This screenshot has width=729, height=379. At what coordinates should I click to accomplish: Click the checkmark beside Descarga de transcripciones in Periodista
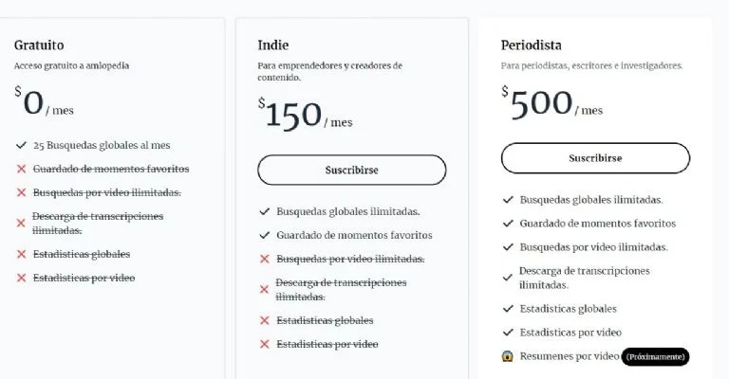click(508, 277)
